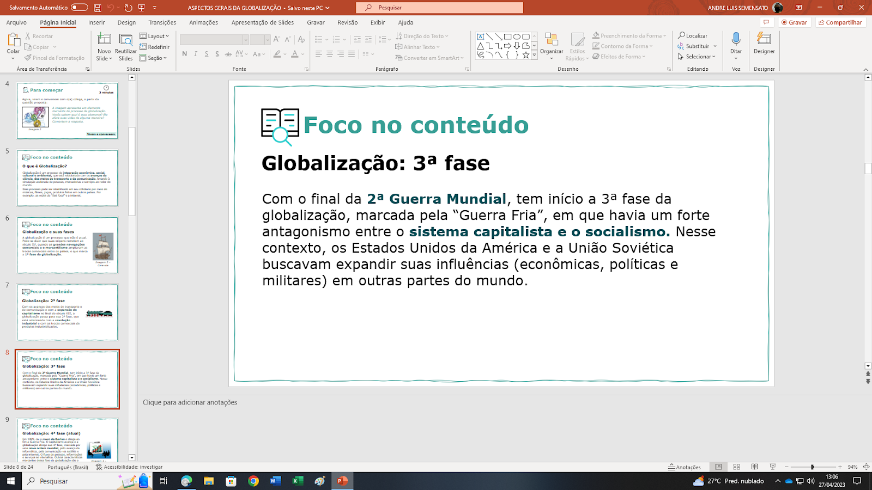The image size is (872, 490).
Task: Expand Direção do Texto dropdown
Action: (x=422, y=36)
